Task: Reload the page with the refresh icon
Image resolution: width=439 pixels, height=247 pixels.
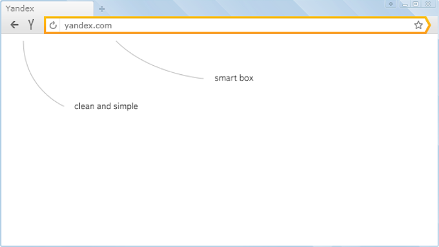Action: [53, 25]
